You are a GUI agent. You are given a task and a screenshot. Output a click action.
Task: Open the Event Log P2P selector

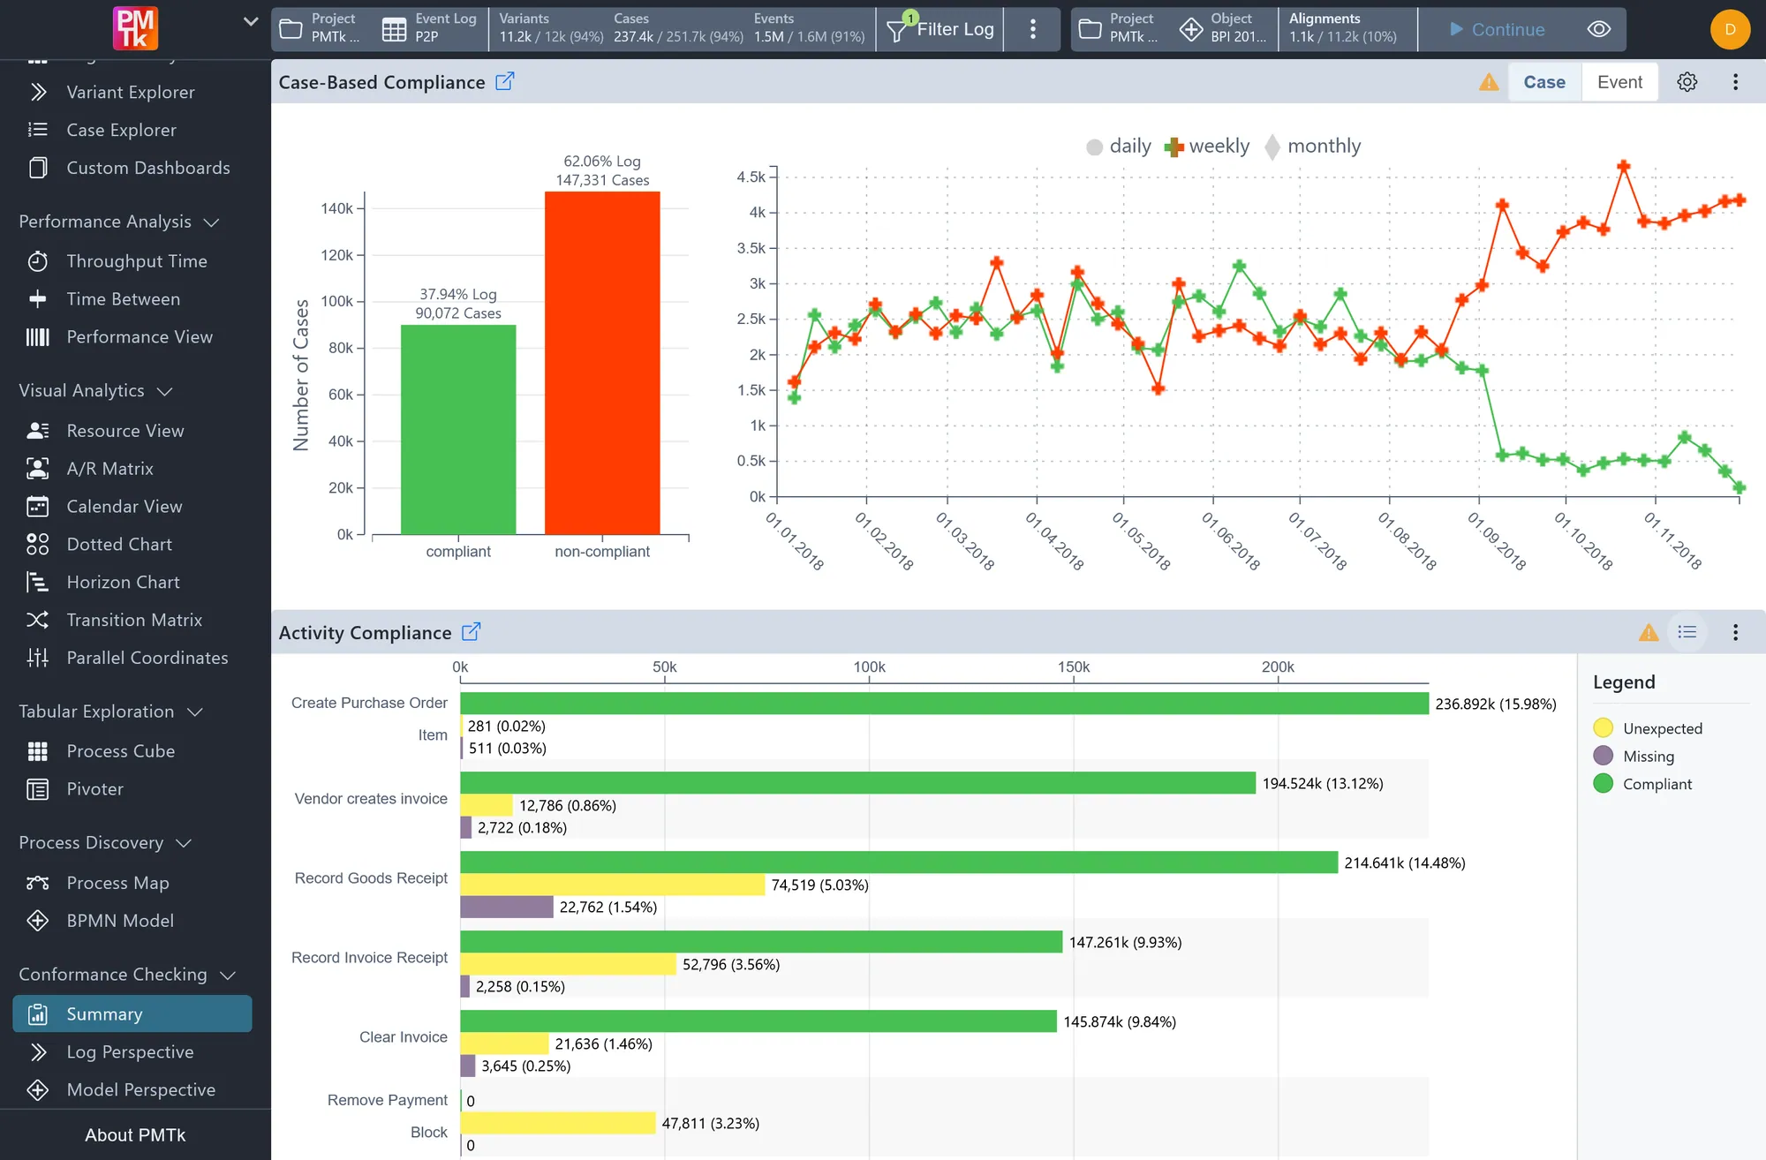(430, 28)
